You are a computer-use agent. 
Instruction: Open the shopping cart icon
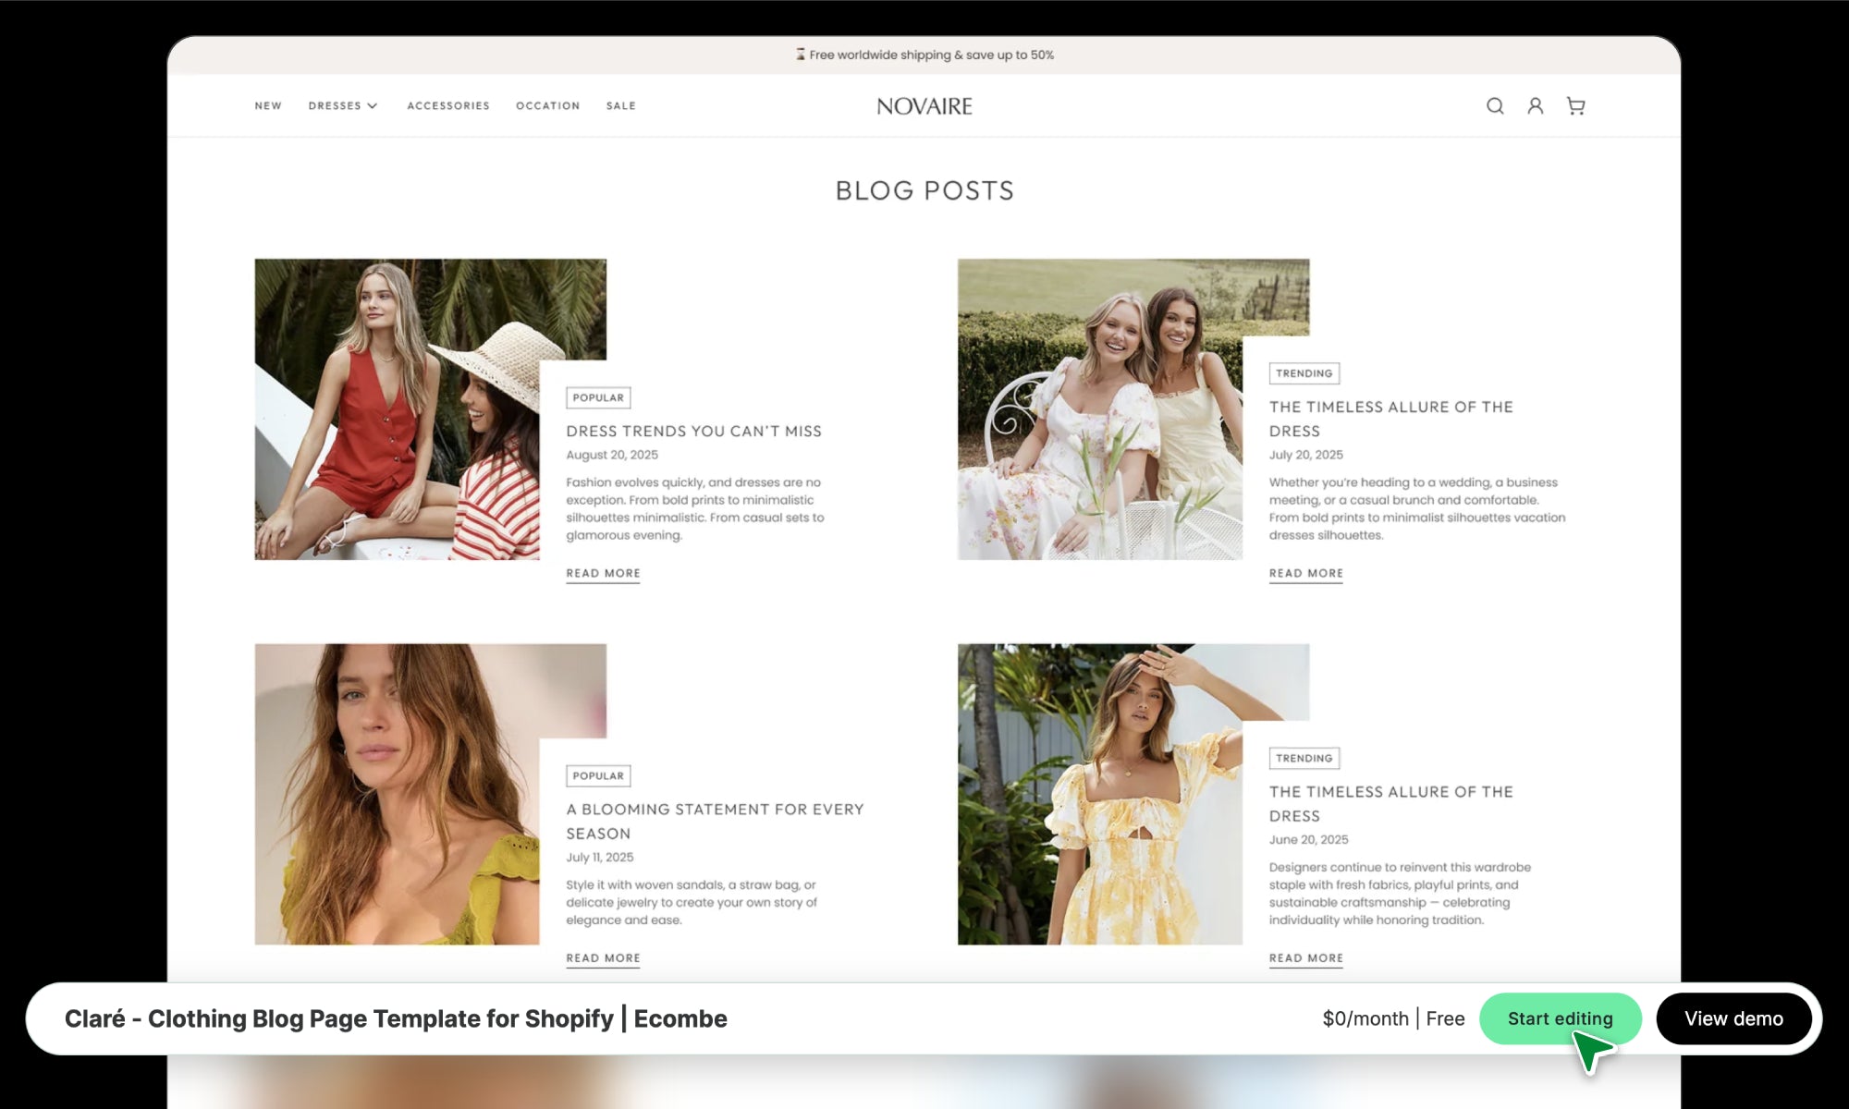pyautogui.click(x=1575, y=106)
